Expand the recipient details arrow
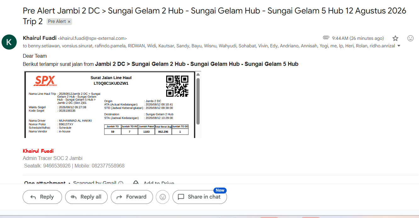The height and width of the screenshot is (218, 419). (399, 46)
